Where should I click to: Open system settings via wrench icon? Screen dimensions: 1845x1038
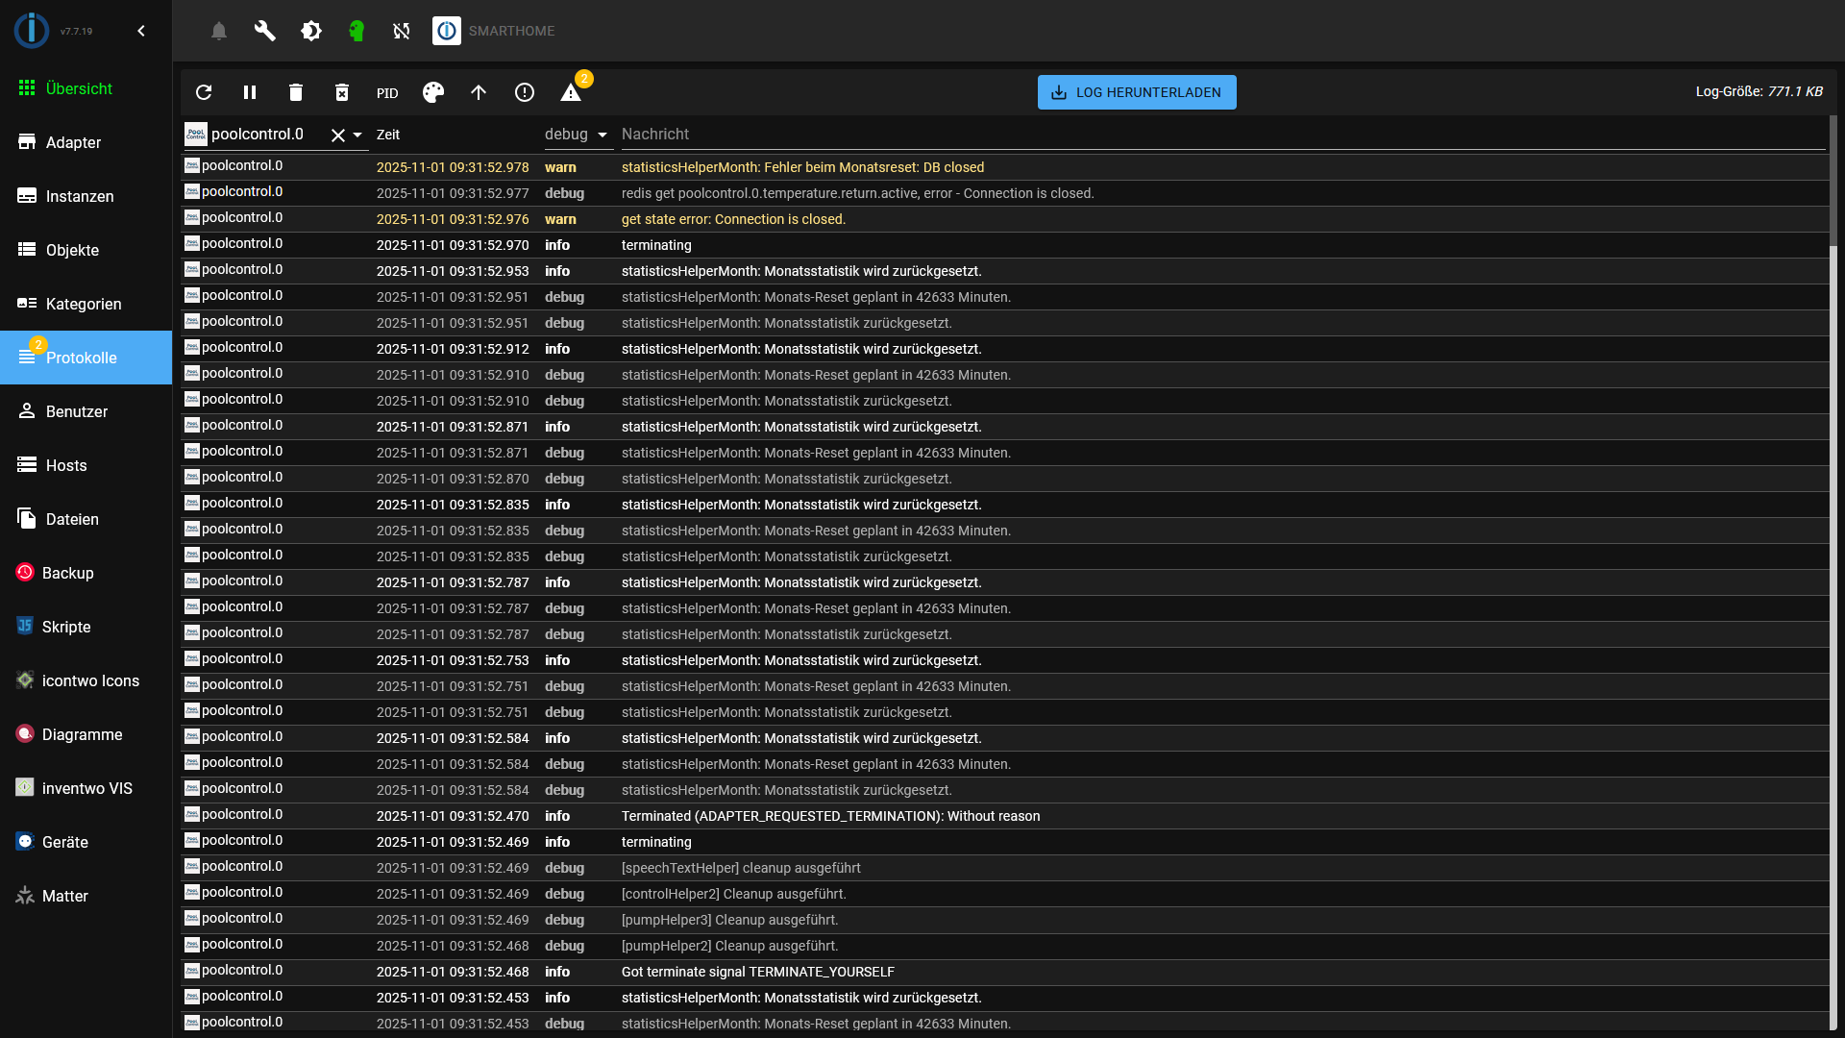coord(264,31)
